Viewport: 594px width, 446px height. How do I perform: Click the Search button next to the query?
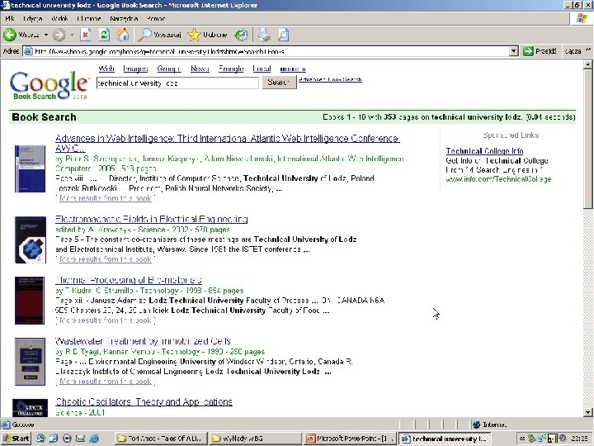[279, 83]
